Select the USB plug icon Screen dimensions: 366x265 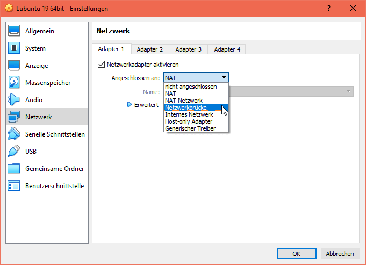coord(14,151)
